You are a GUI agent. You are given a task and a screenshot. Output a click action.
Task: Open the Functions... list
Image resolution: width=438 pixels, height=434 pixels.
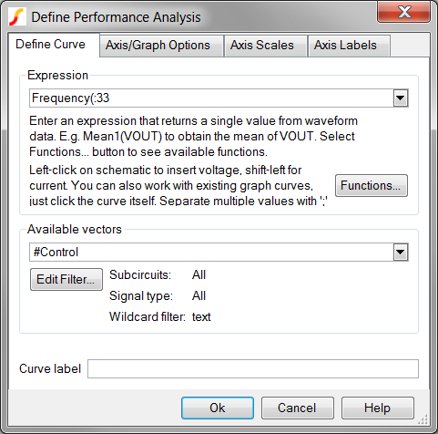click(372, 185)
